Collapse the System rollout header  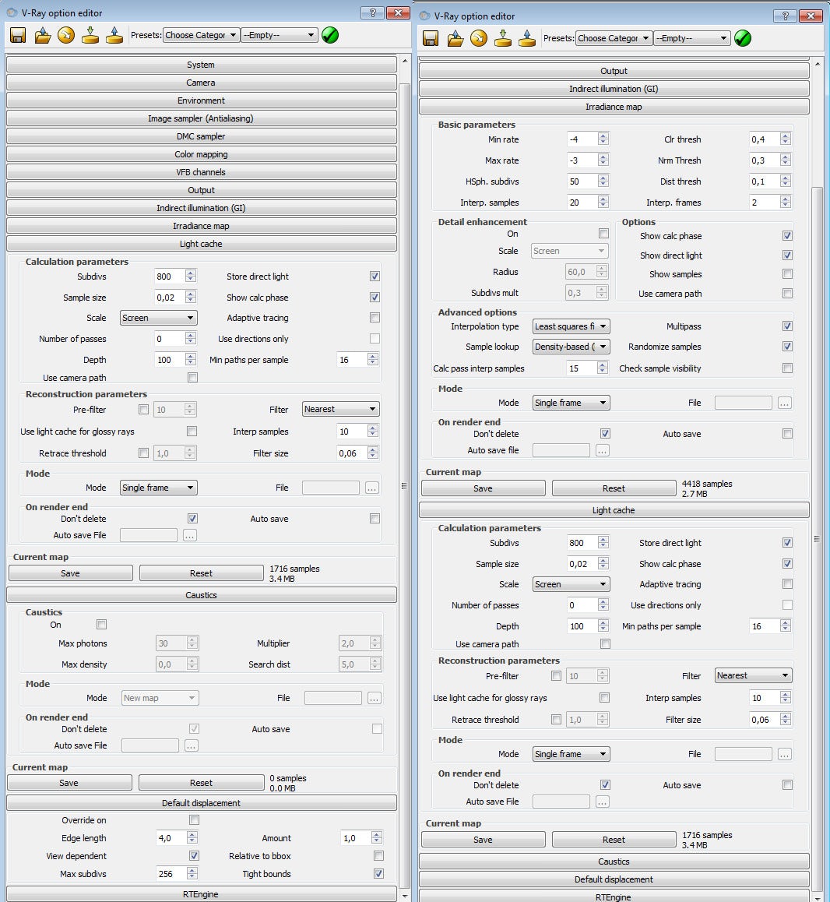tap(201, 65)
